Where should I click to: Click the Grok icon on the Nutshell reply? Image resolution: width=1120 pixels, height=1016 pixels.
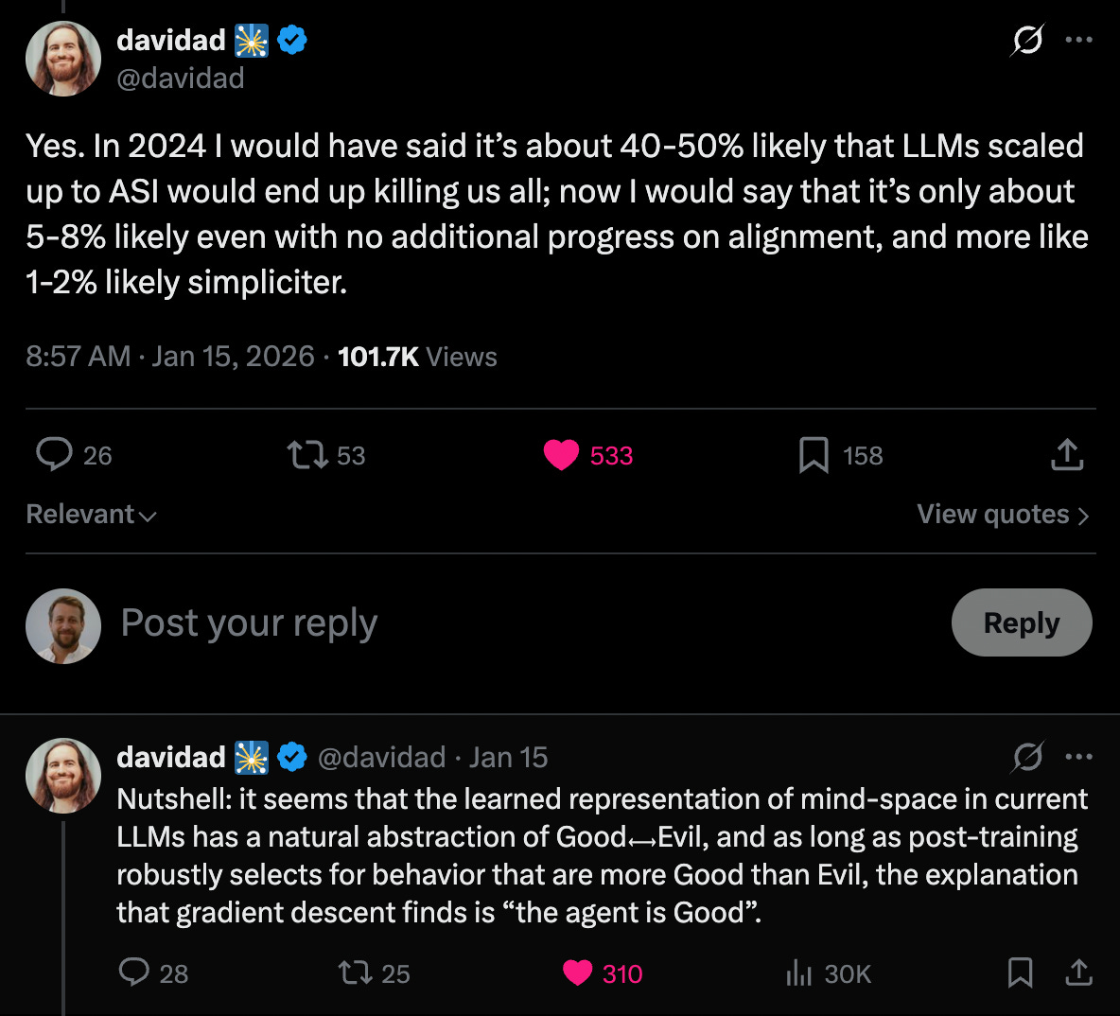point(1028,757)
